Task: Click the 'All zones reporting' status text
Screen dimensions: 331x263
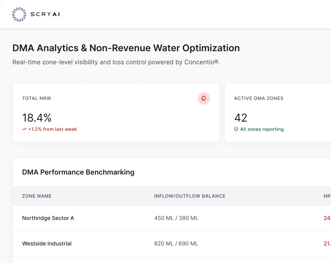Action: point(262,129)
